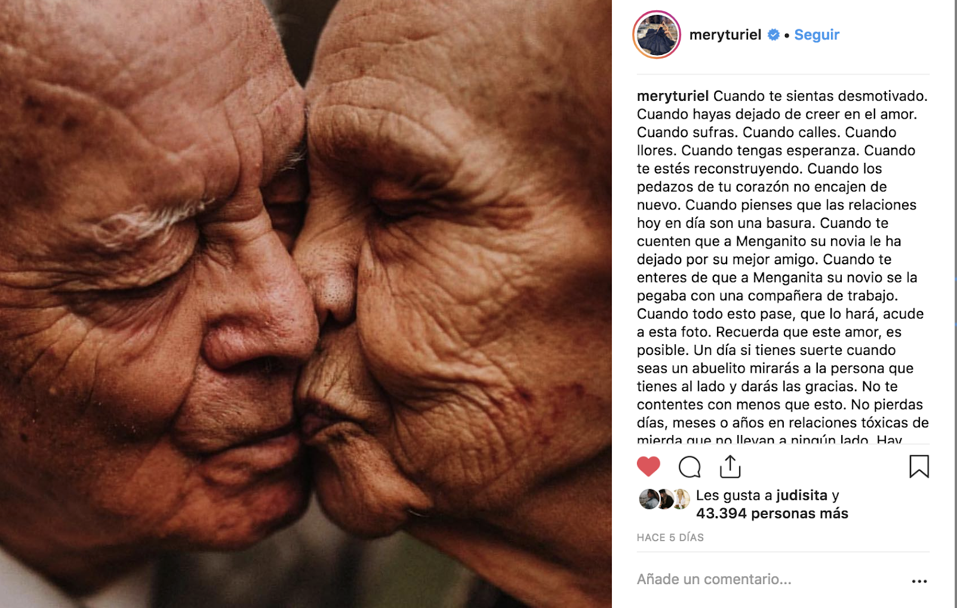The height and width of the screenshot is (608, 957).
Task: Save post with the bookmark icon
Action: [x=919, y=467]
